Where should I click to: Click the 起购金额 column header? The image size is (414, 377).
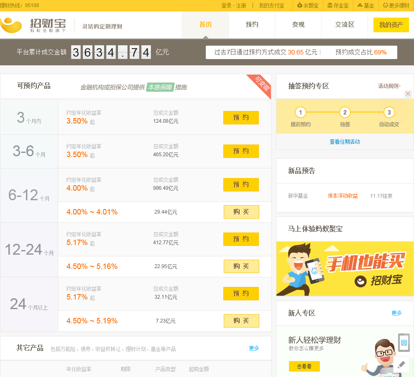[199, 369]
